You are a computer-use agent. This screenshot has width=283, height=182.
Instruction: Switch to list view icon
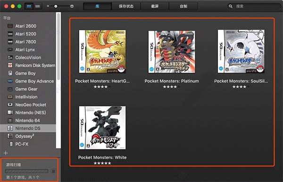click(x=38, y=6)
